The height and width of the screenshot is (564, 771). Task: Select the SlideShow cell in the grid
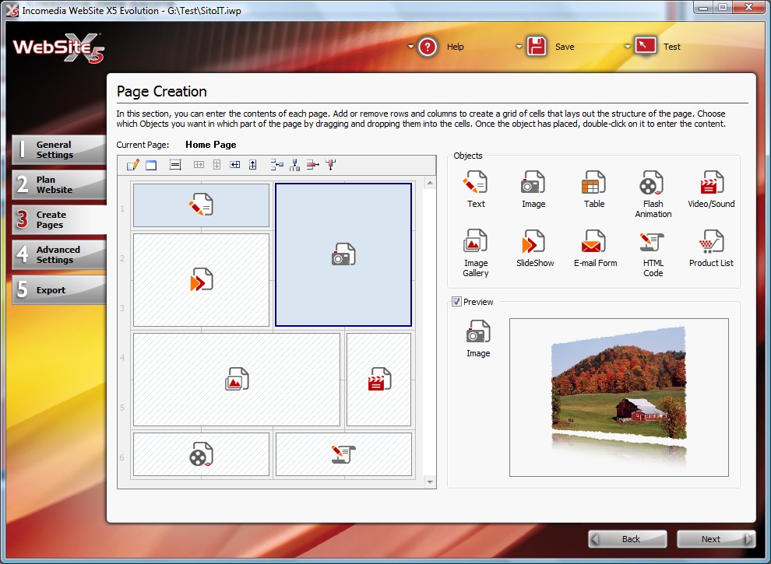tap(201, 279)
